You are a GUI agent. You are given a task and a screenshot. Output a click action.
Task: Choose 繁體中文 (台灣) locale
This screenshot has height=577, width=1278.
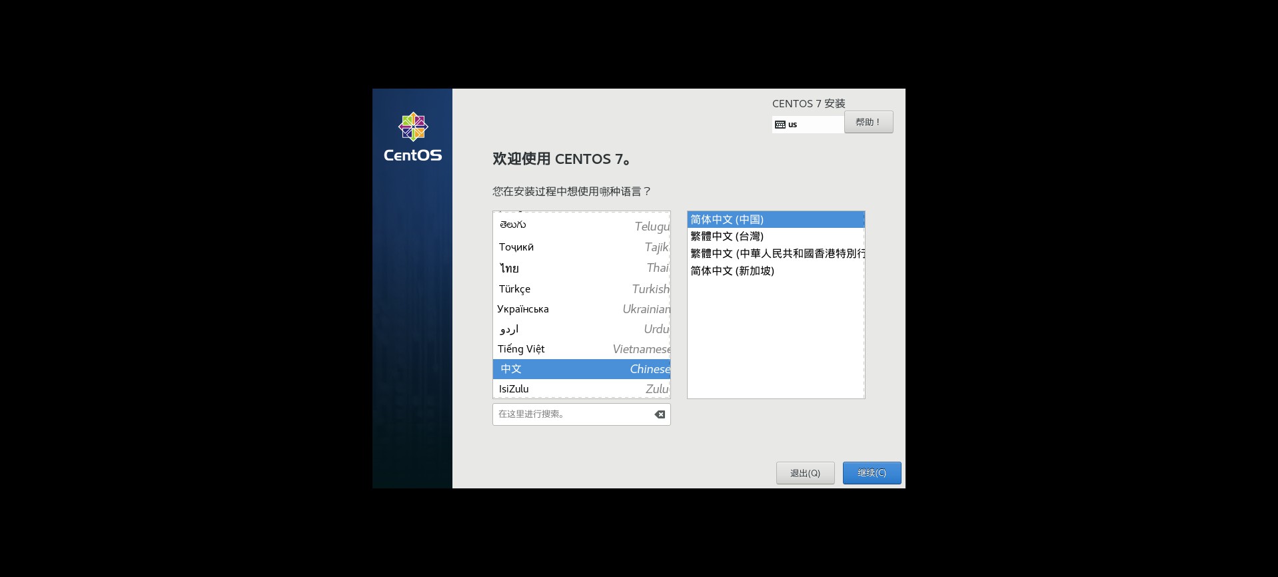776,236
